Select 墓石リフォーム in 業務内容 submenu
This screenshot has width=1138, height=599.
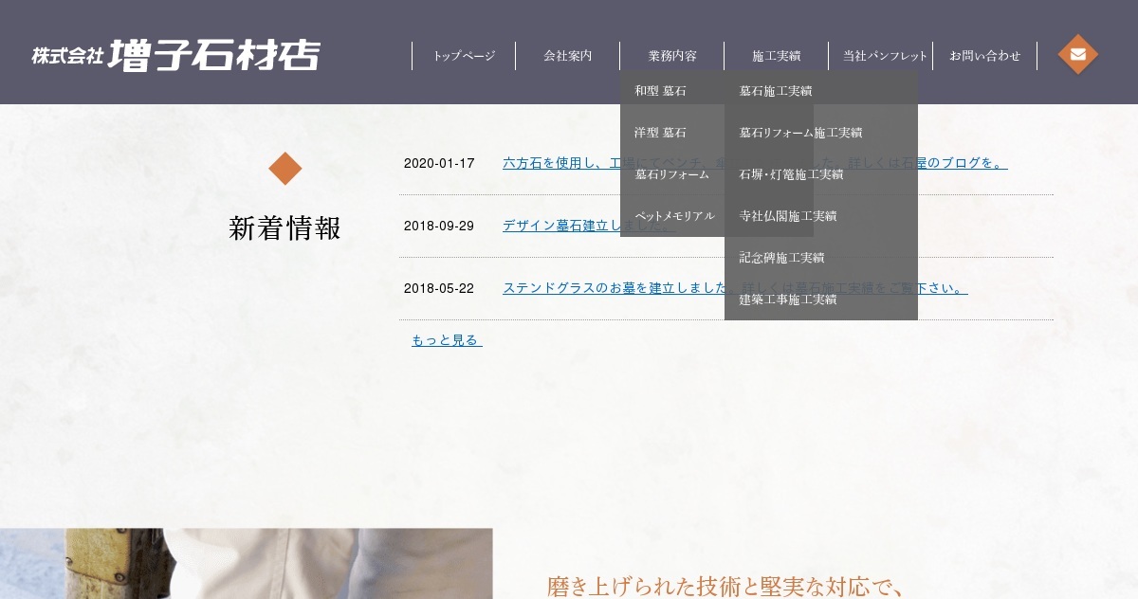coord(672,174)
